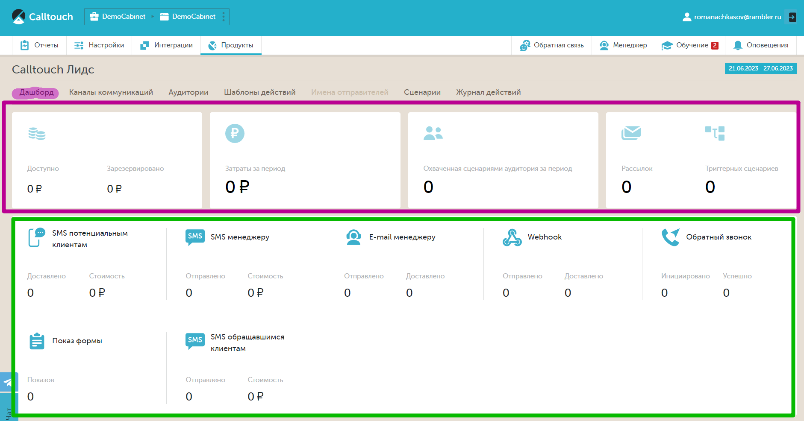Click the envelope Рассылок icon
This screenshot has width=804, height=421.
(631, 133)
